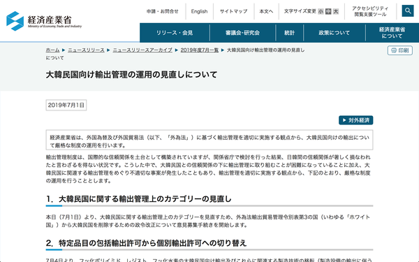Go to ニュースリリース breadcrumb
This screenshot has height=262, width=419.
click(86, 50)
